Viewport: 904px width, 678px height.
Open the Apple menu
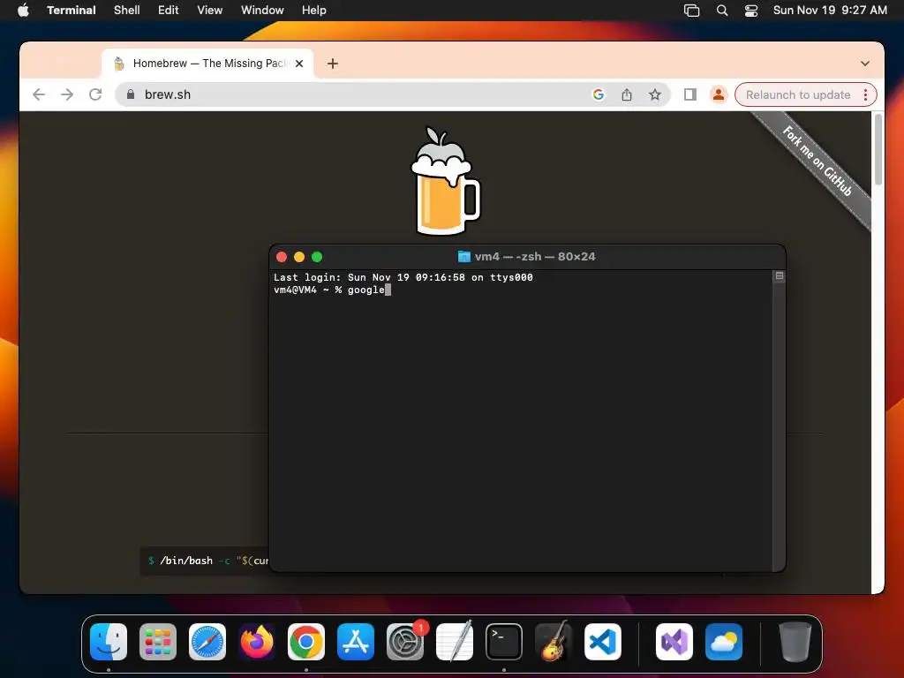(23, 10)
